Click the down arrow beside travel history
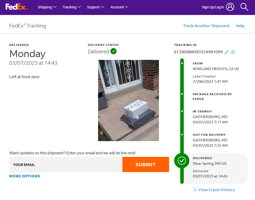This screenshot has width=255, height=200. pyautogui.click(x=195, y=189)
